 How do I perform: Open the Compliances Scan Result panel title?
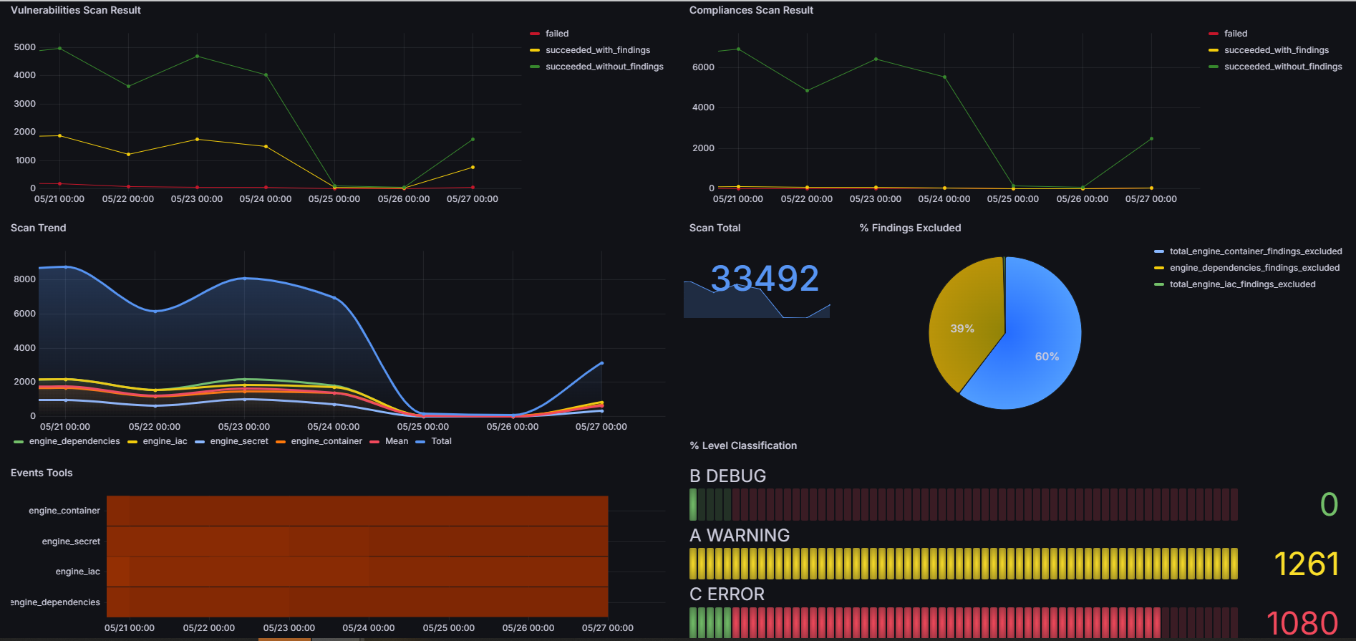coord(751,10)
